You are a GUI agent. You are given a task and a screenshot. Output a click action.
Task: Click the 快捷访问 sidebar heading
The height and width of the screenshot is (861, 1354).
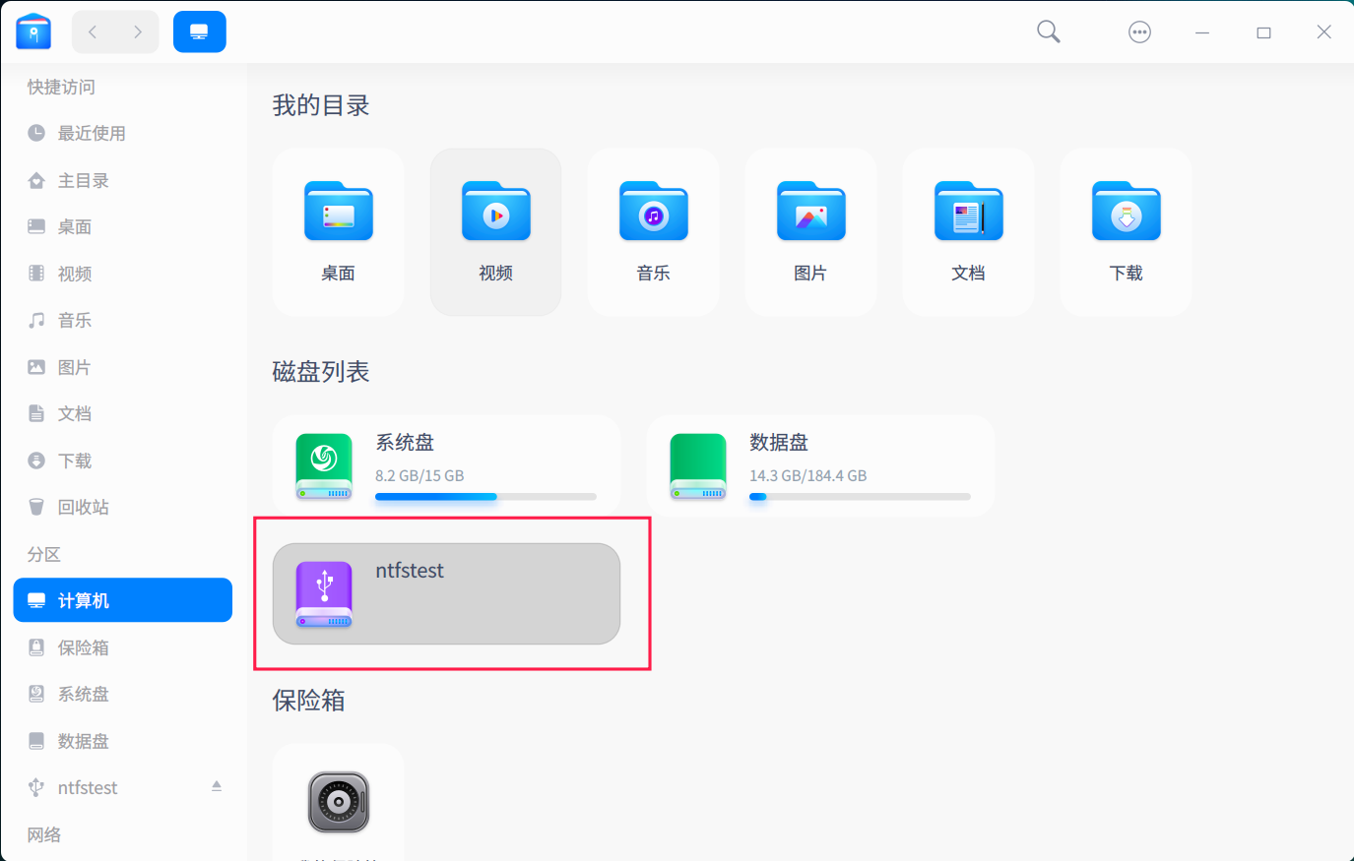[x=61, y=87]
